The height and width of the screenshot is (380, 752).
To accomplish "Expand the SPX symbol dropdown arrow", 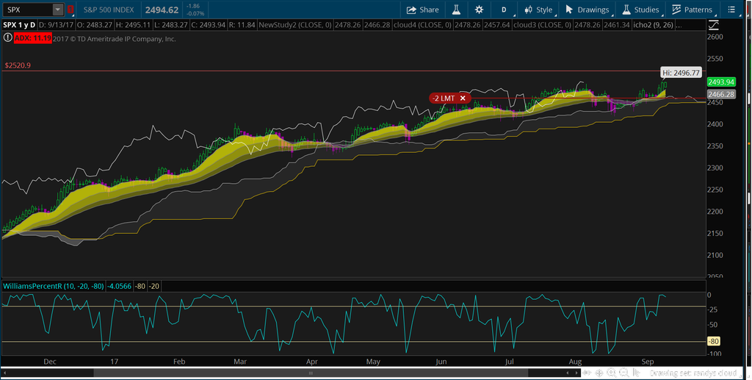I will (57, 10).
